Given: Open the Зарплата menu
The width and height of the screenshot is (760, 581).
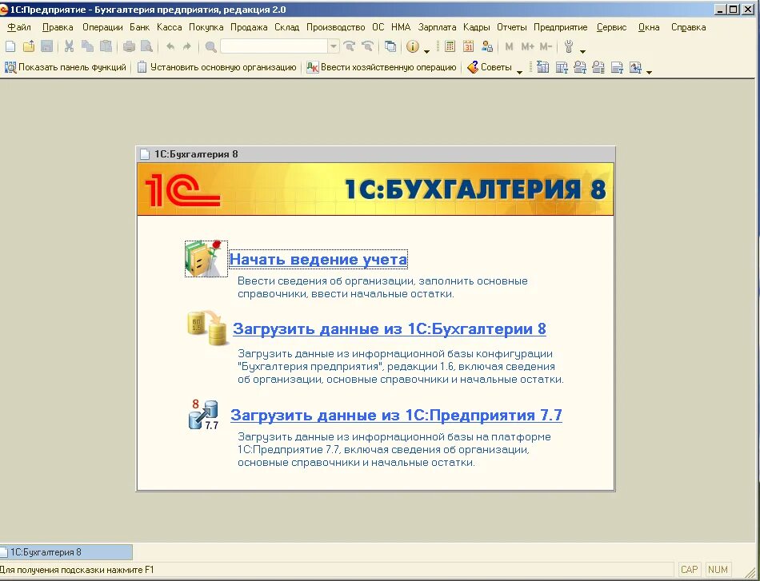Looking at the screenshot, I should (x=437, y=27).
